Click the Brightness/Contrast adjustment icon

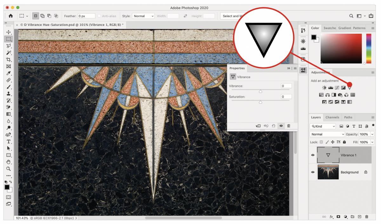pos(324,88)
